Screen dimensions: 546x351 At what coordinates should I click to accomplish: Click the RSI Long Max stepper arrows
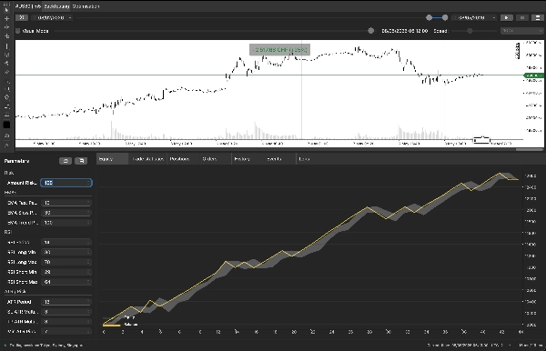(88, 262)
